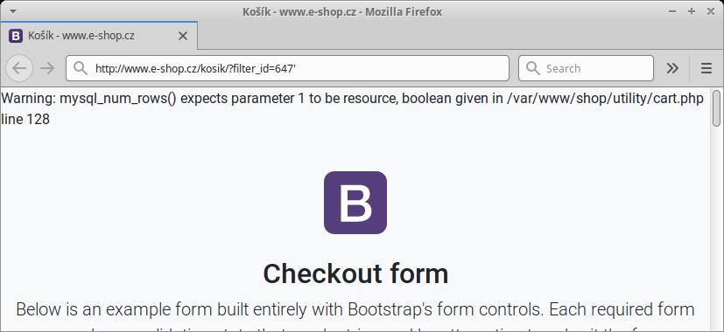Open the window menu arrow in title bar
Screen dimensions: 724x332
13,11
